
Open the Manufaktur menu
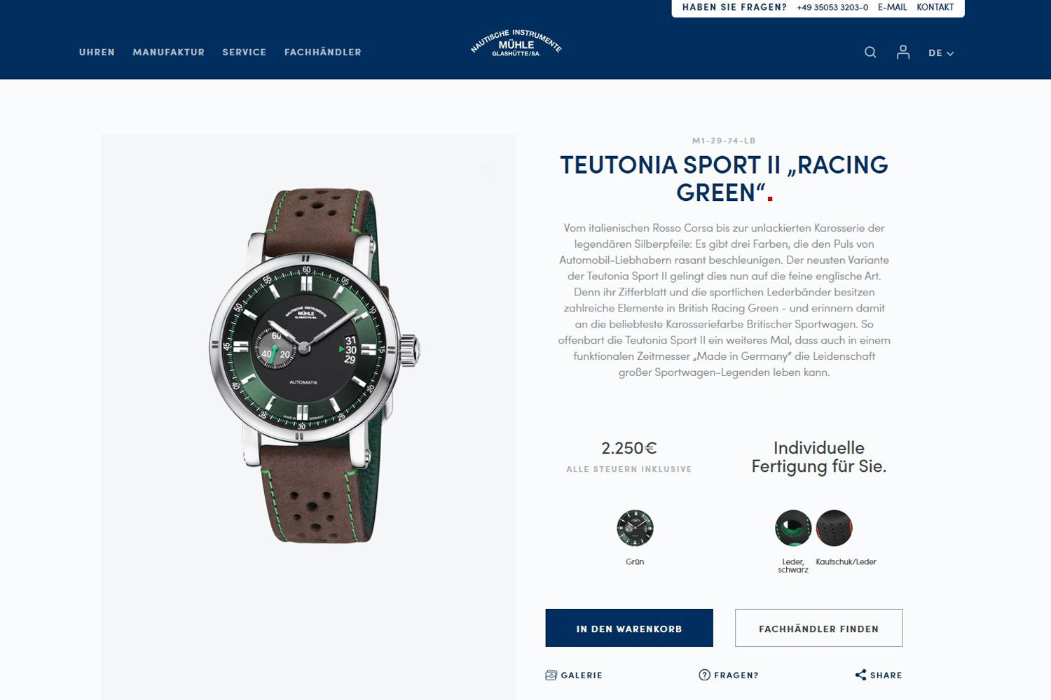point(169,52)
